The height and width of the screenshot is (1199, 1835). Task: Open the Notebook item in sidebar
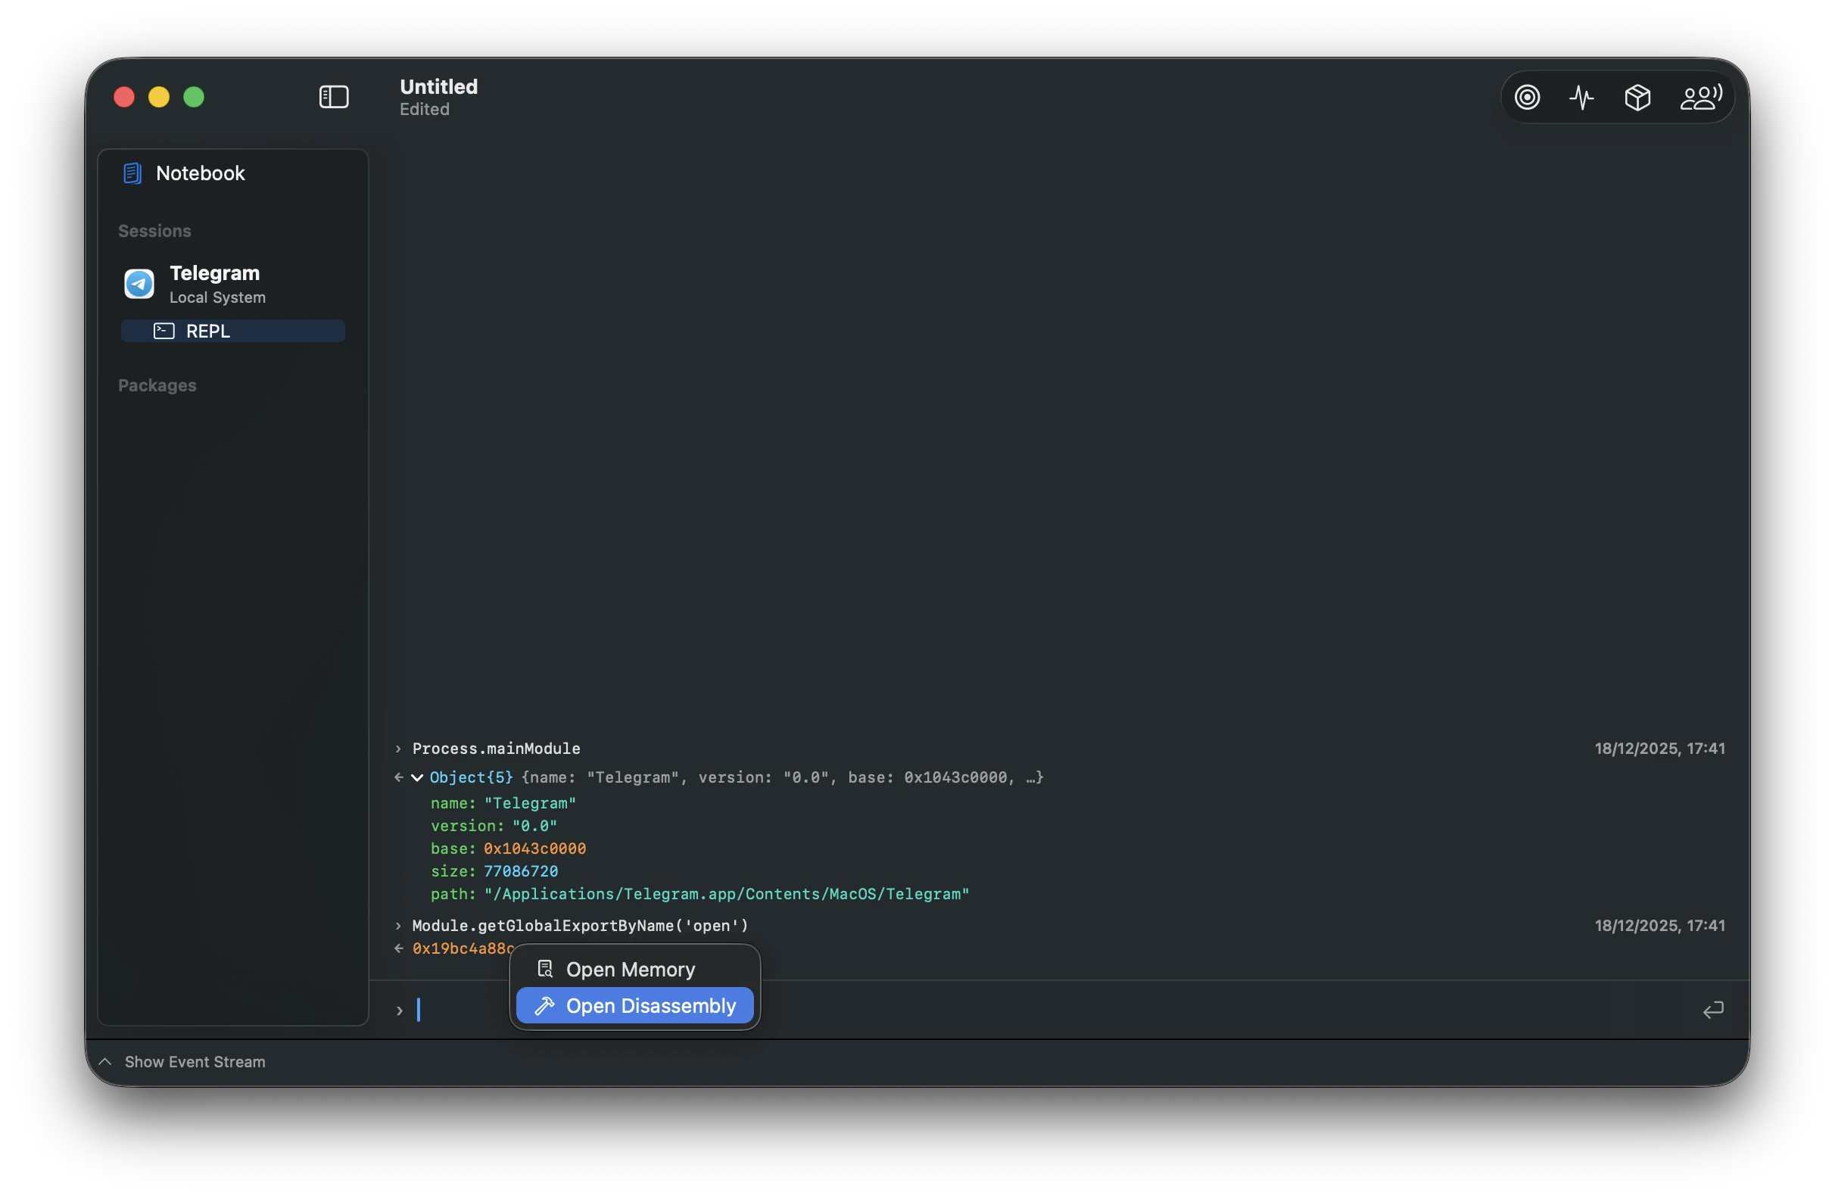point(233,173)
